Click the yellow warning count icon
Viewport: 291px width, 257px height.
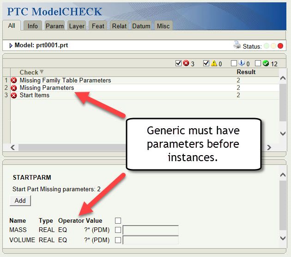point(214,63)
